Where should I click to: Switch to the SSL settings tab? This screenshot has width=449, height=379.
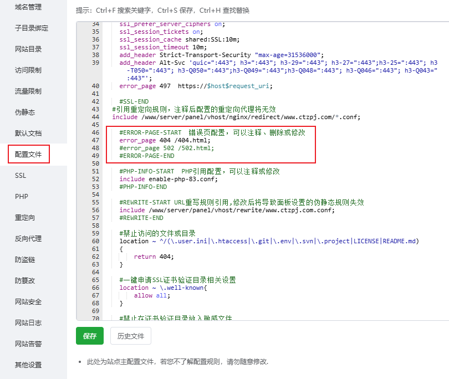pos(21,176)
